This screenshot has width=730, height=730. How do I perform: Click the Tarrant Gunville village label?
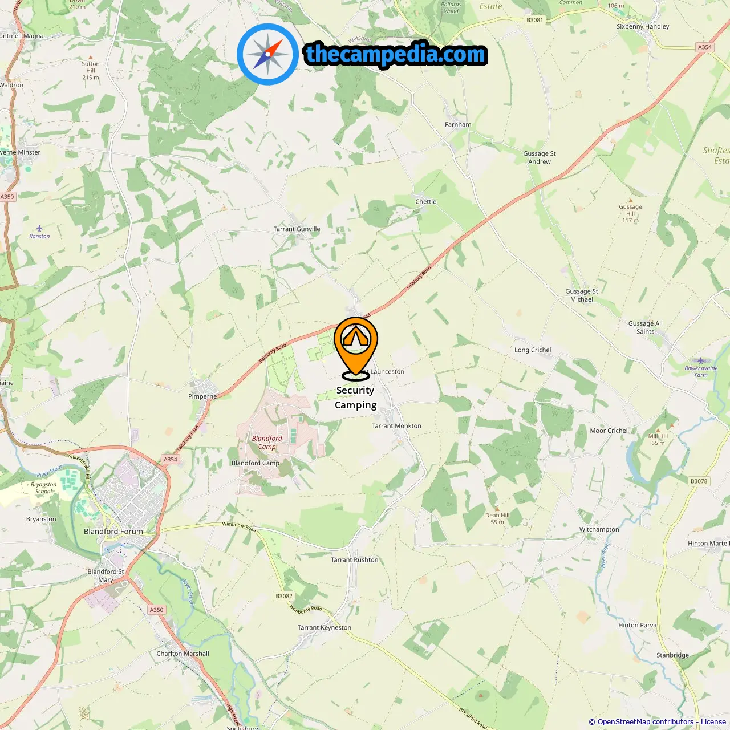click(297, 229)
